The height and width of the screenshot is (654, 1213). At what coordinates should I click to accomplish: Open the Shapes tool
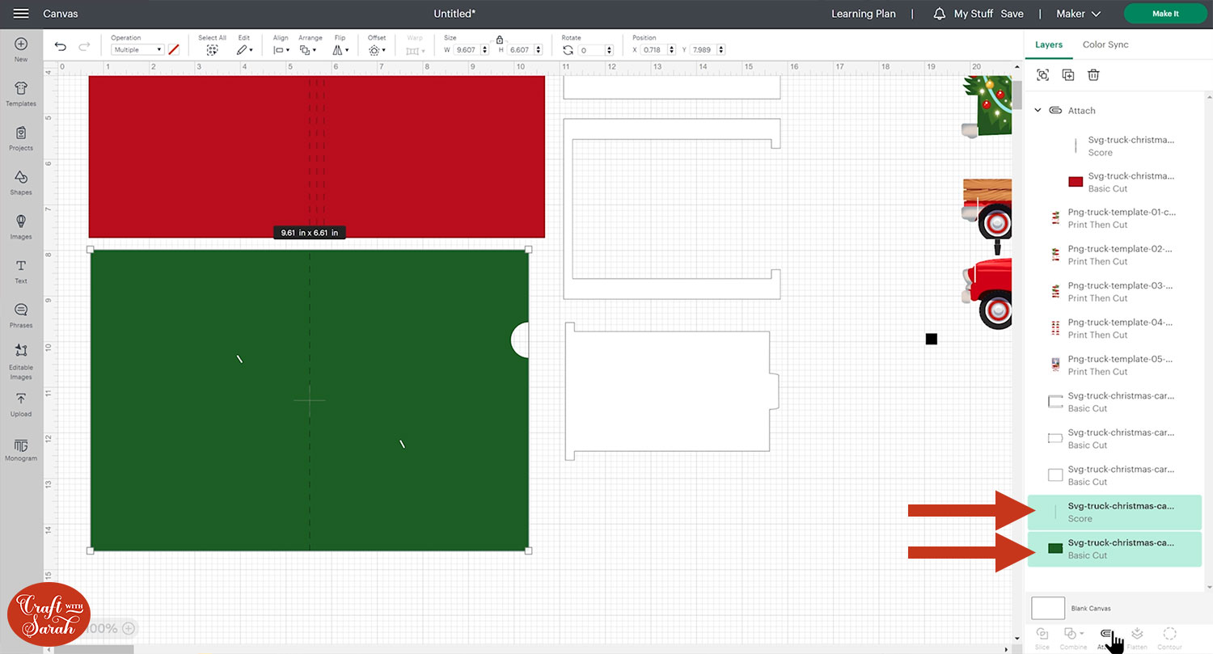tap(21, 182)
